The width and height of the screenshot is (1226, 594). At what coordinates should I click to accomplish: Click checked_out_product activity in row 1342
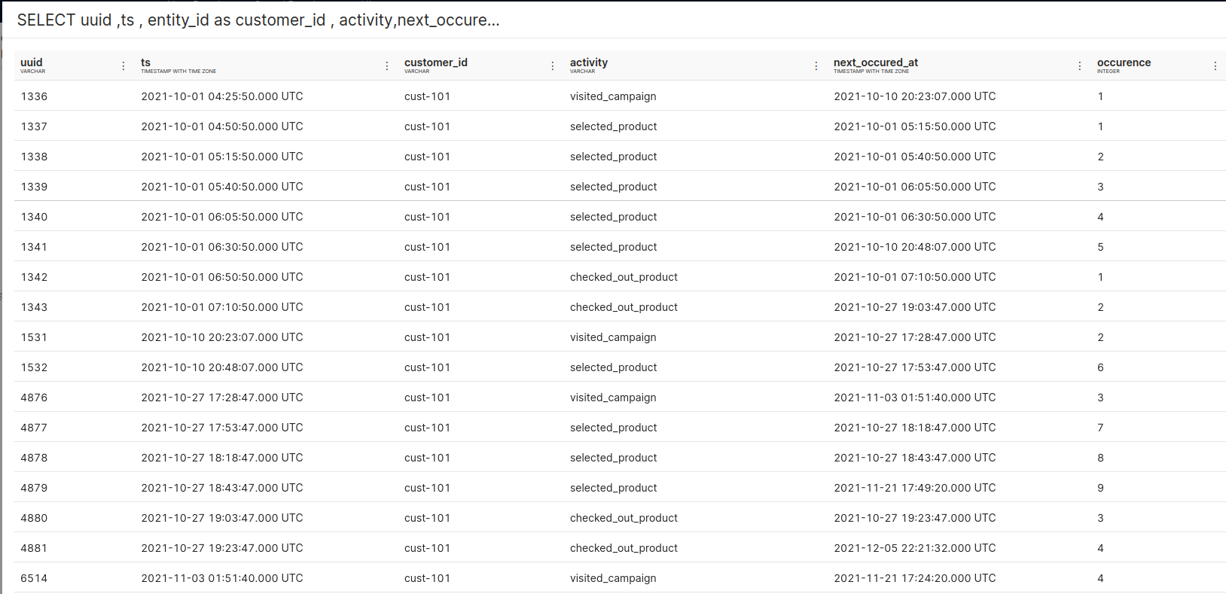point(624,277)
